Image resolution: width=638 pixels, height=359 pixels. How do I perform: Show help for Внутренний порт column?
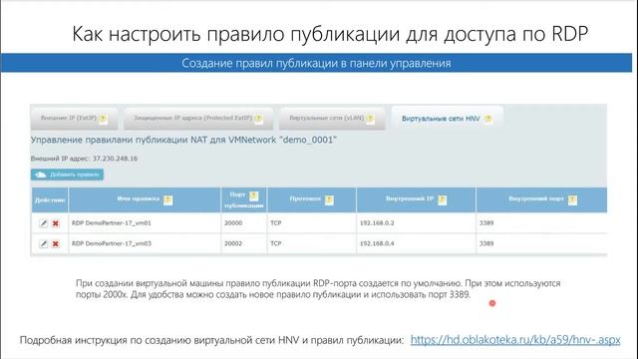click(572, 199)
